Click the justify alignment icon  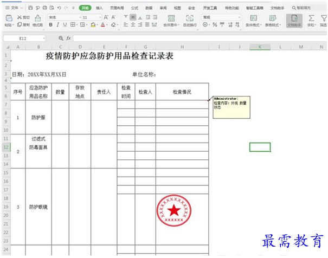point(147,25)
